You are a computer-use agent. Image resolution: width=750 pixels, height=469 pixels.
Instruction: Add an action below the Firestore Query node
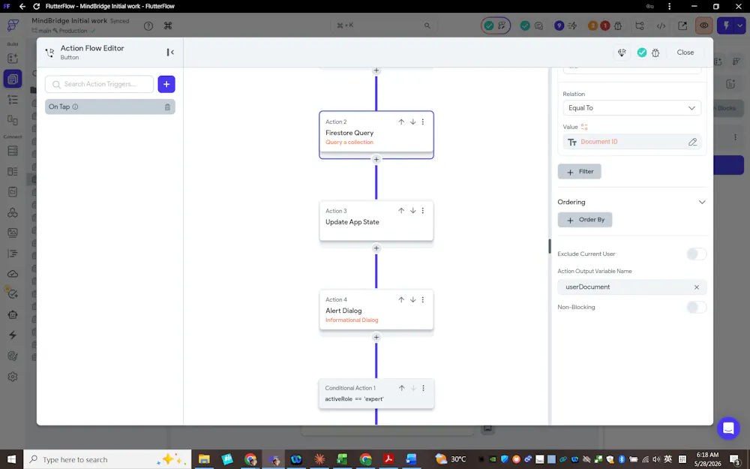coord(376,159)
